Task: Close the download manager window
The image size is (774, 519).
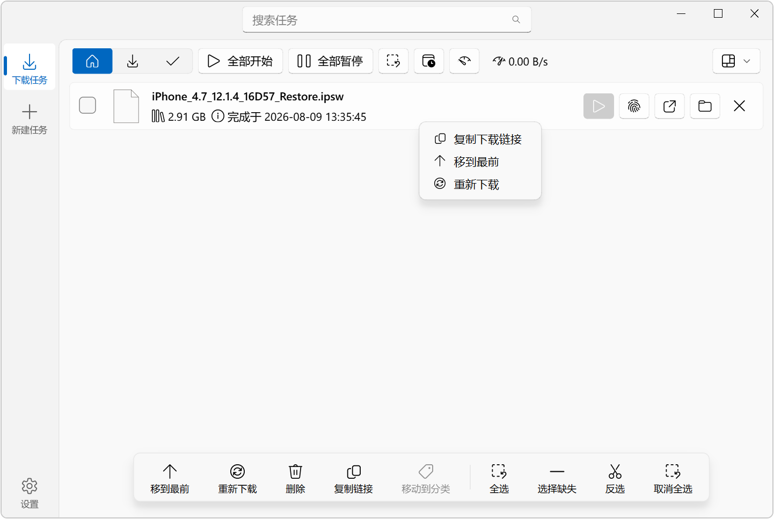Action: [754, 14]
